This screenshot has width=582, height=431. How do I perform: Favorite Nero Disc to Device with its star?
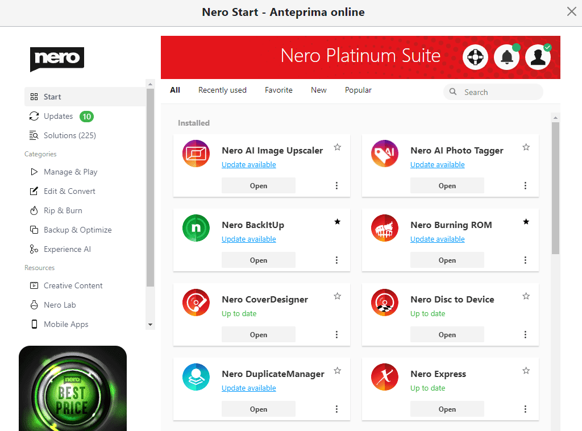[x=526, y=296]
